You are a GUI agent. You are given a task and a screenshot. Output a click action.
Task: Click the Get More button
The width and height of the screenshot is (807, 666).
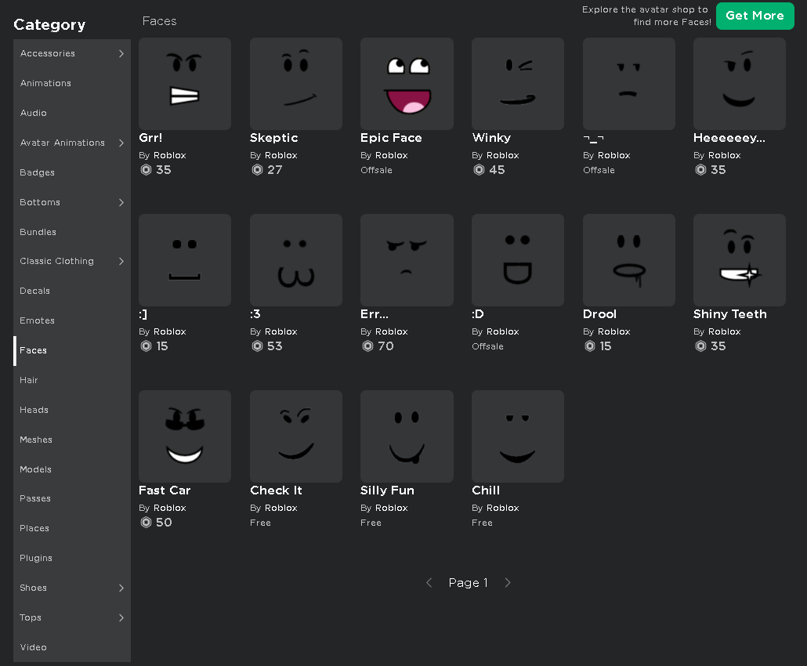[755, 16]
